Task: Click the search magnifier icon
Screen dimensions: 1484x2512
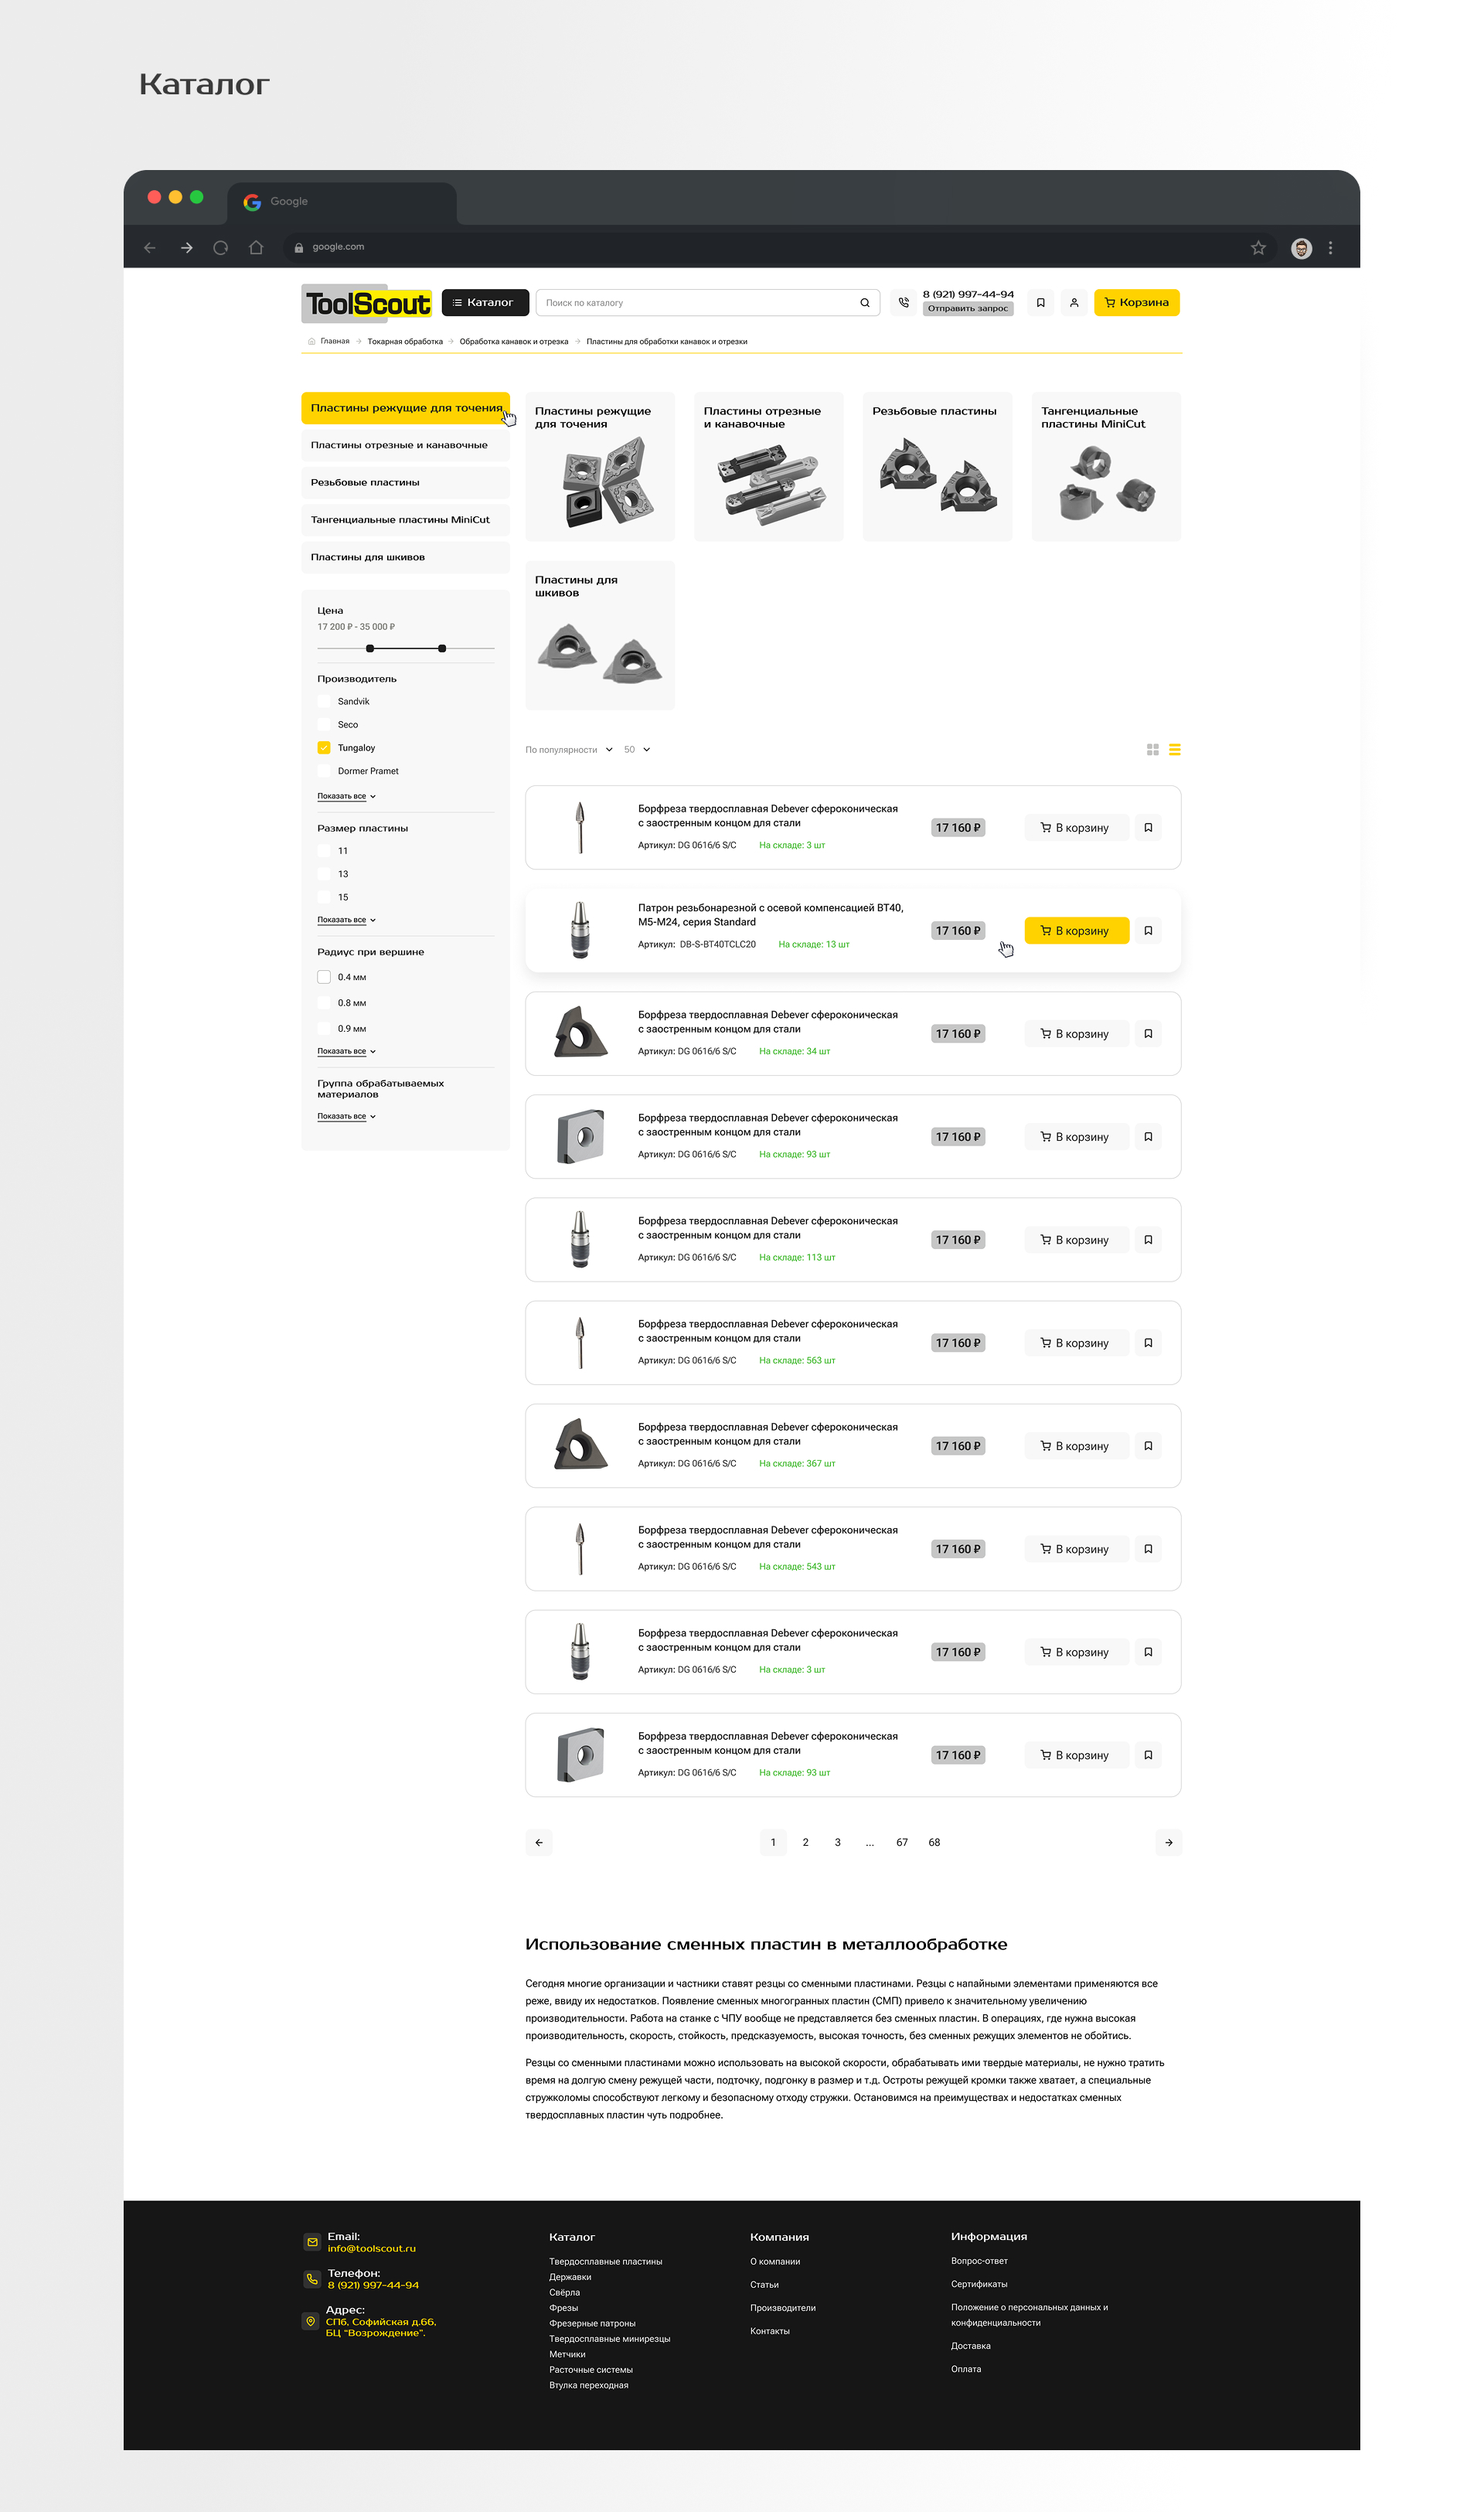Action: pos(865,303)
